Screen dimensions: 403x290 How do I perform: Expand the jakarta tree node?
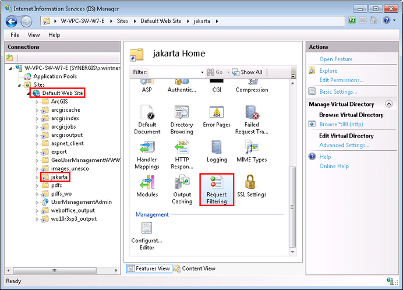pyautogui.click(x=38, y=176)
